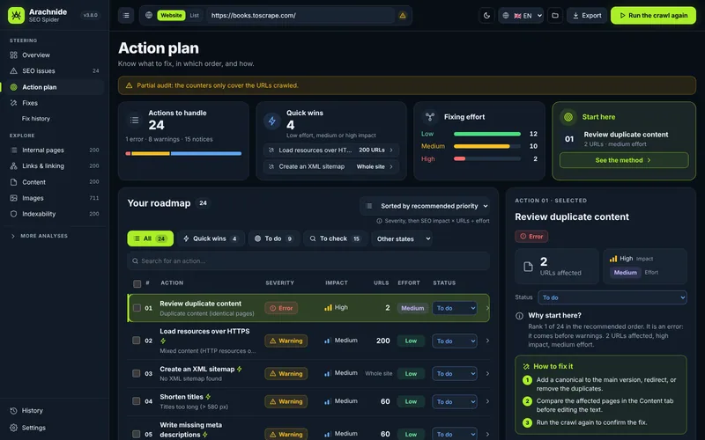This screenshot has width=705, height=440.
Task: Select List mode in the URL bar toggle
Action: [194, 15]
